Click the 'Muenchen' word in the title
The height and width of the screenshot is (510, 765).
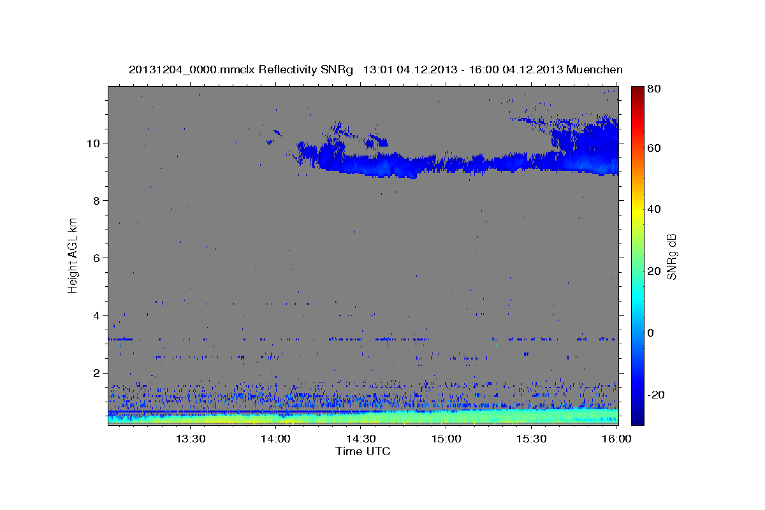(594, 69)
